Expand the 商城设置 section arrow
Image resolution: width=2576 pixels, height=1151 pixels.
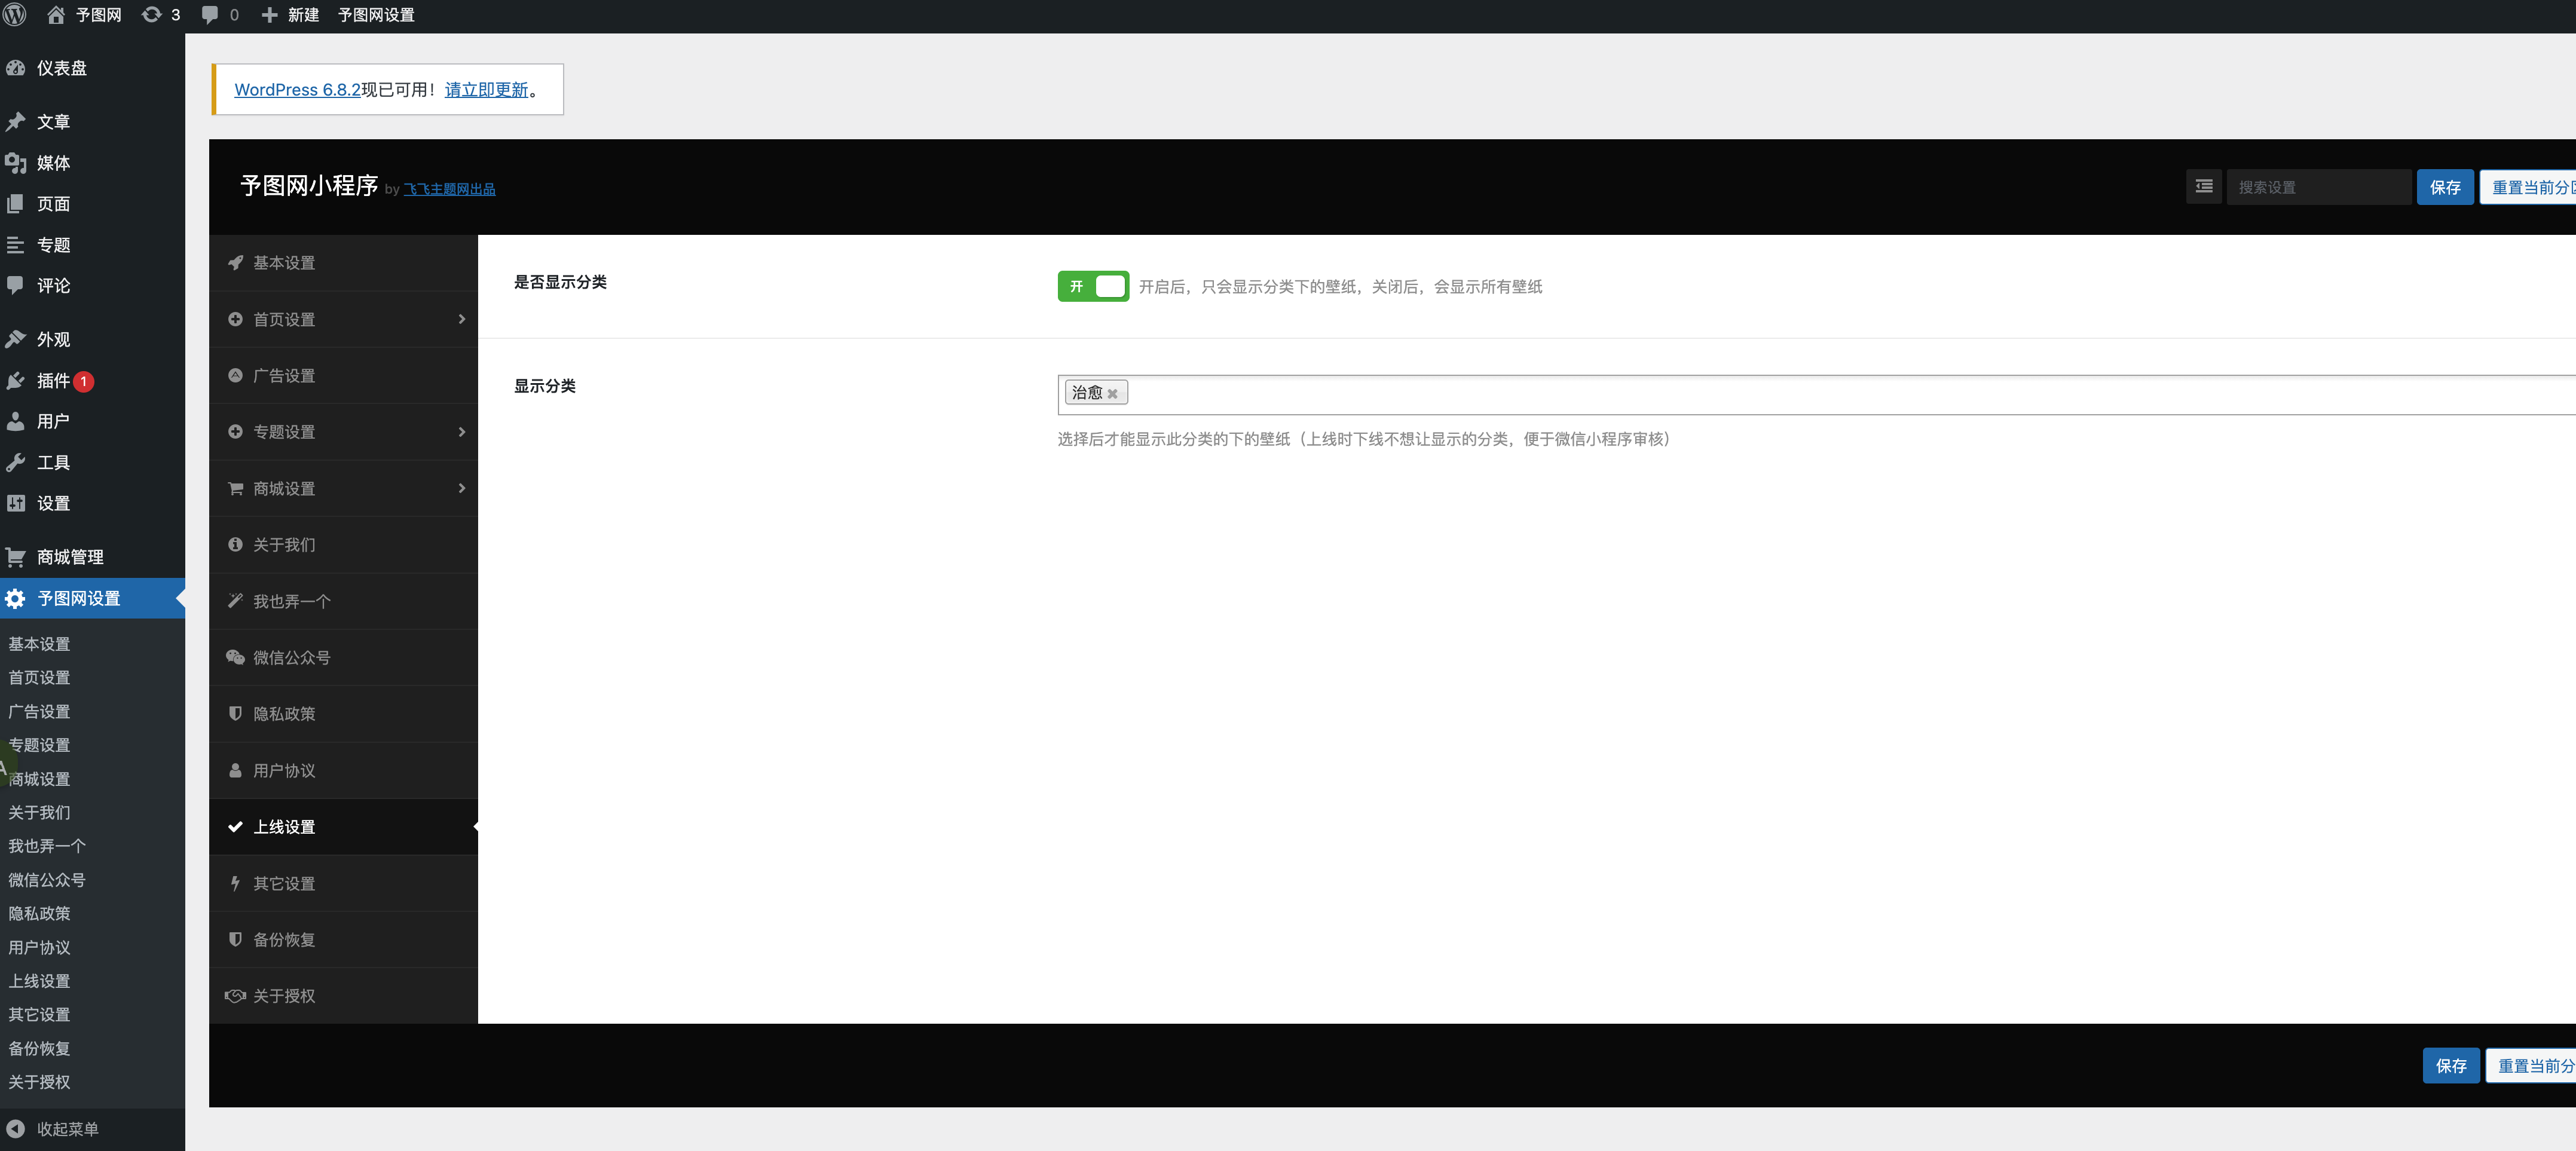pyautogui.click(x=461, y=488)
